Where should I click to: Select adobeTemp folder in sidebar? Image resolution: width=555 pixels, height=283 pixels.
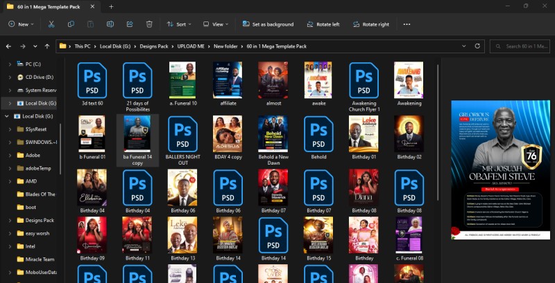[x=34, y=168]
